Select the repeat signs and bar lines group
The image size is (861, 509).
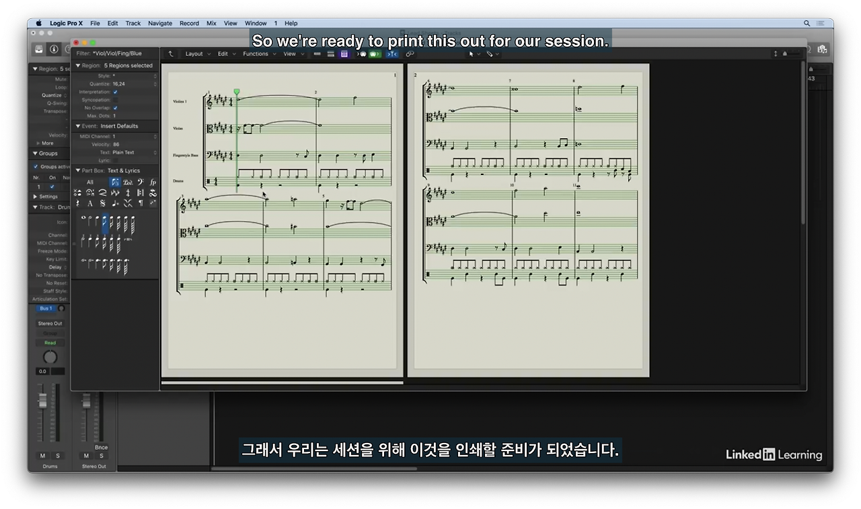coord(141,193)
